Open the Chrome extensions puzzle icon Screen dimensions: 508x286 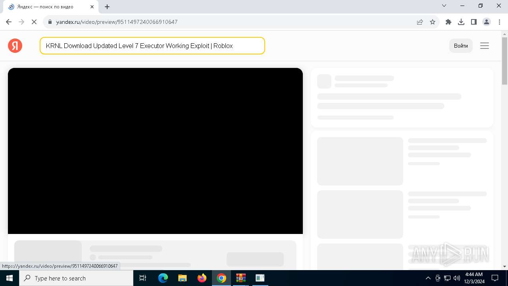click(448, 22)
